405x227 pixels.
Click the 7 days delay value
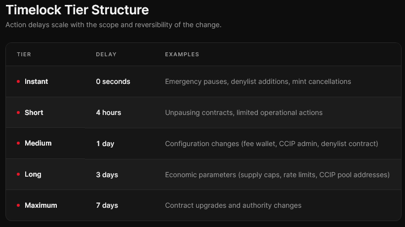pyautogui.click(x=107, y=205)
